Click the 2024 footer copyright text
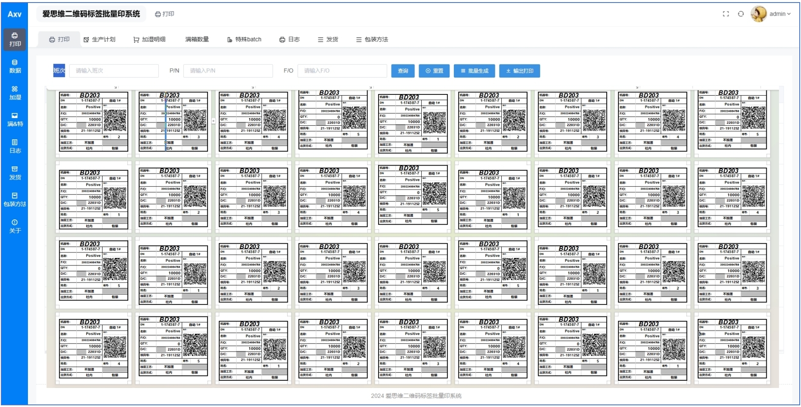 pos(416,396)
